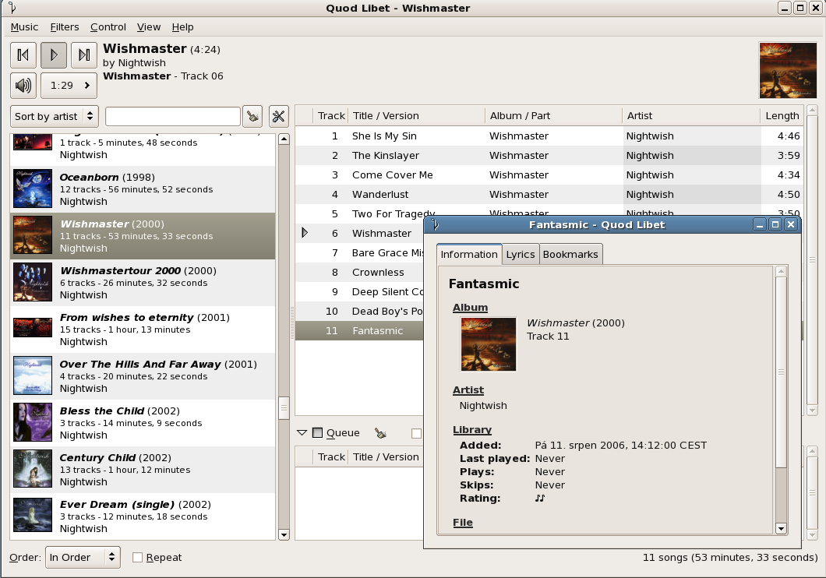Clear the album search with broom icon
Image resolution: width=826 pixels, height=578 pixels.
(252, 117)
